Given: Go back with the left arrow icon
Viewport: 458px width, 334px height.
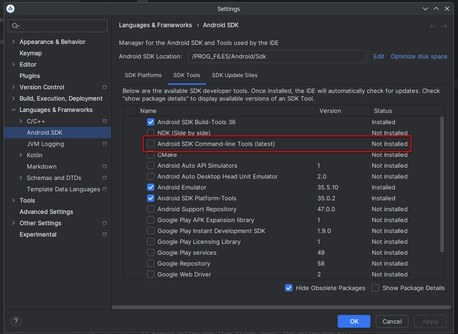Looking at the screenshot, I should (x=433, y=26).
